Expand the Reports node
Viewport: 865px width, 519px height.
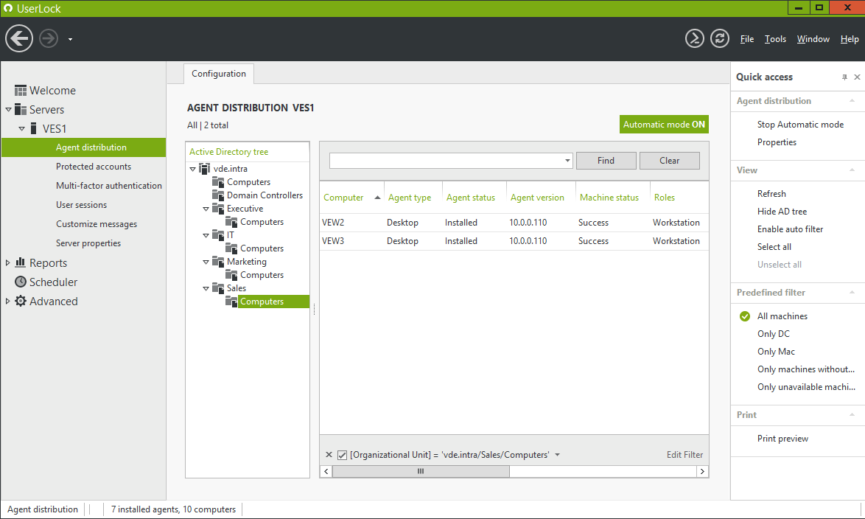pos(7,262)
